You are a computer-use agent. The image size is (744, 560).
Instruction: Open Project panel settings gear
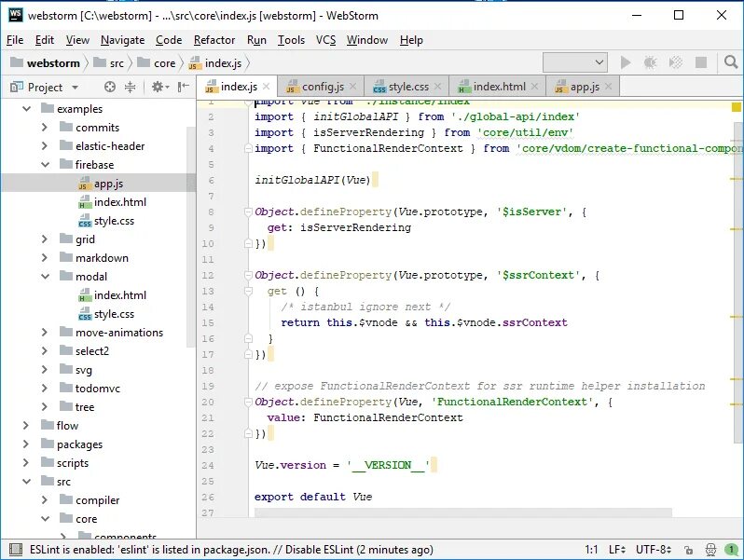point(160,87)
